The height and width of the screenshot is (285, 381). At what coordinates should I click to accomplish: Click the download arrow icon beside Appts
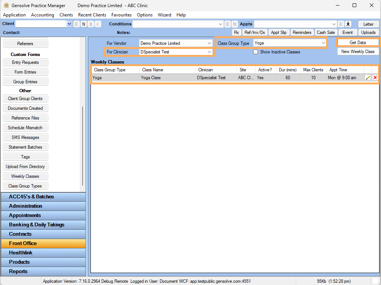(348, 24)
